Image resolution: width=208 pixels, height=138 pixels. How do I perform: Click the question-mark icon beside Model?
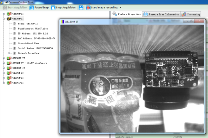pyautogui.click(x=14, y=24)
